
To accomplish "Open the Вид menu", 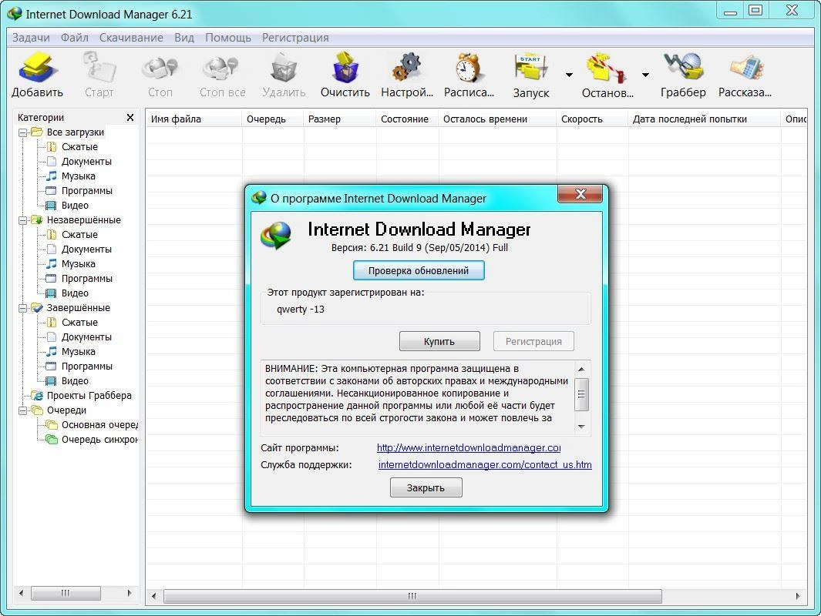I will pyautogui.click(x=183, y=38).
